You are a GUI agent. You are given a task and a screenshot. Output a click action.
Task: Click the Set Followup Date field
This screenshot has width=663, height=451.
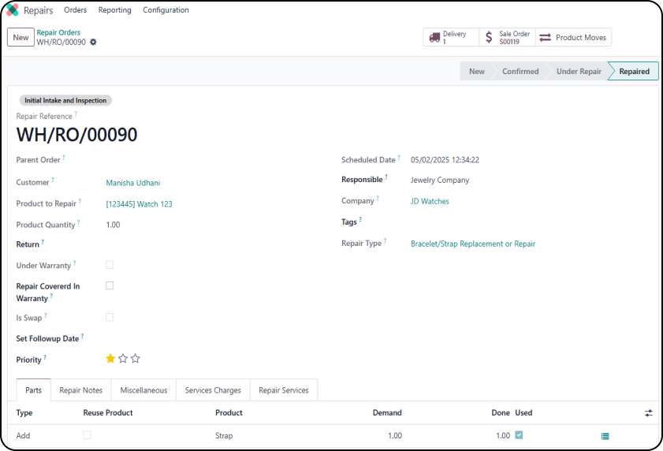coord(211,338)
